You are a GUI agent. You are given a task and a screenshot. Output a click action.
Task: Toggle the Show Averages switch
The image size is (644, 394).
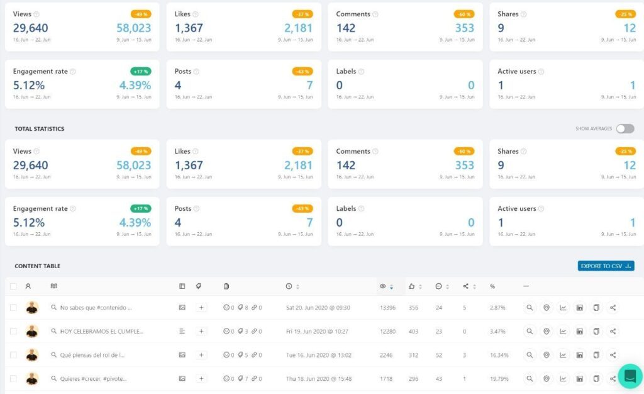[x=625, y=128]
